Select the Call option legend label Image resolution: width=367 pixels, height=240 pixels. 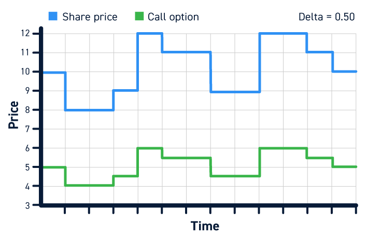tap(173, 17)
